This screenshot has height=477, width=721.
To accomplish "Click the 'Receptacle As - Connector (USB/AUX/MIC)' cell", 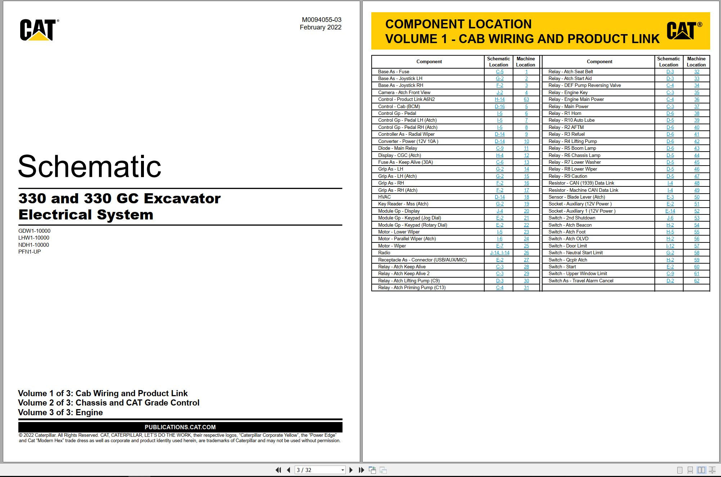I will (x=428, y=260).
